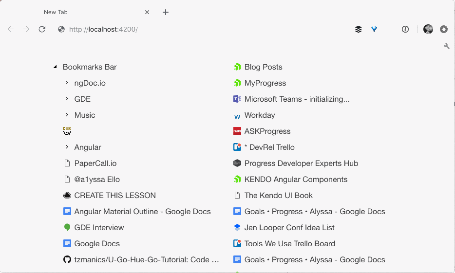The image size is (455, 273).
Task: Click the Jen Looper Dropbox Paper icon
Action: click(237, 228)
